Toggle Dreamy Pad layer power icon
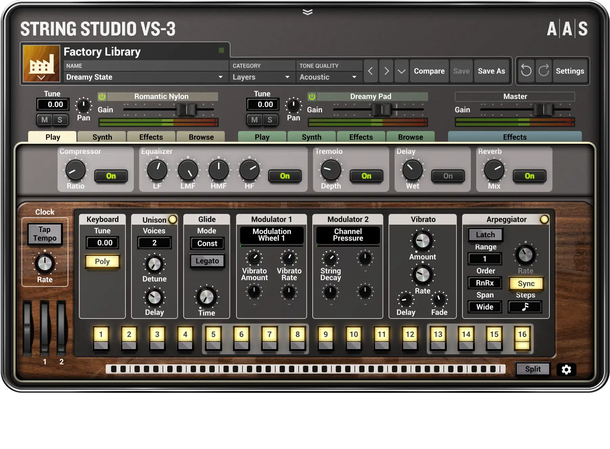 click(x=312, y=97)
